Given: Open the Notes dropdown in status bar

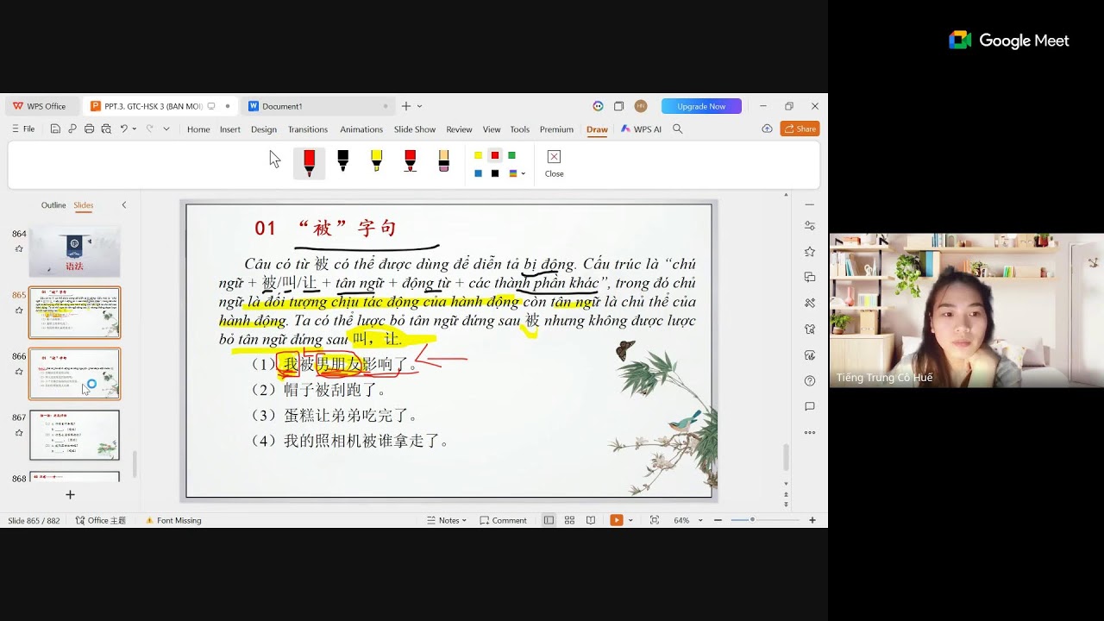Looking at the screenshot, I should (x=447, y=520).
